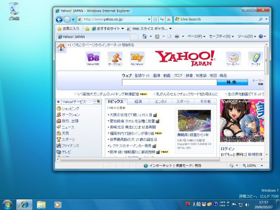Click the Add to Favorites Bar star icon
This screenshot has width=280, height=210.
(87, 29)
